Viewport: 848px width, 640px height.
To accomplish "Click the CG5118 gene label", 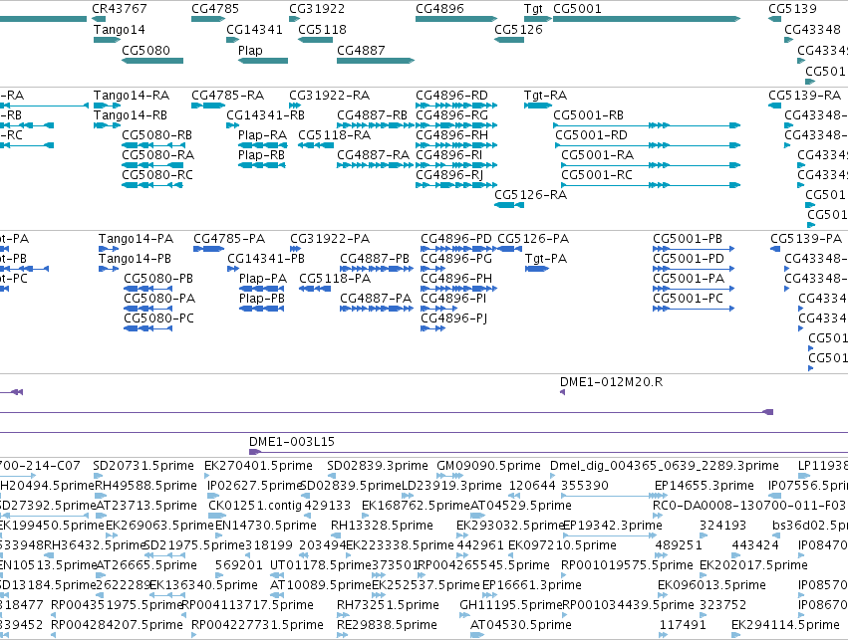I will click(322, 30).
